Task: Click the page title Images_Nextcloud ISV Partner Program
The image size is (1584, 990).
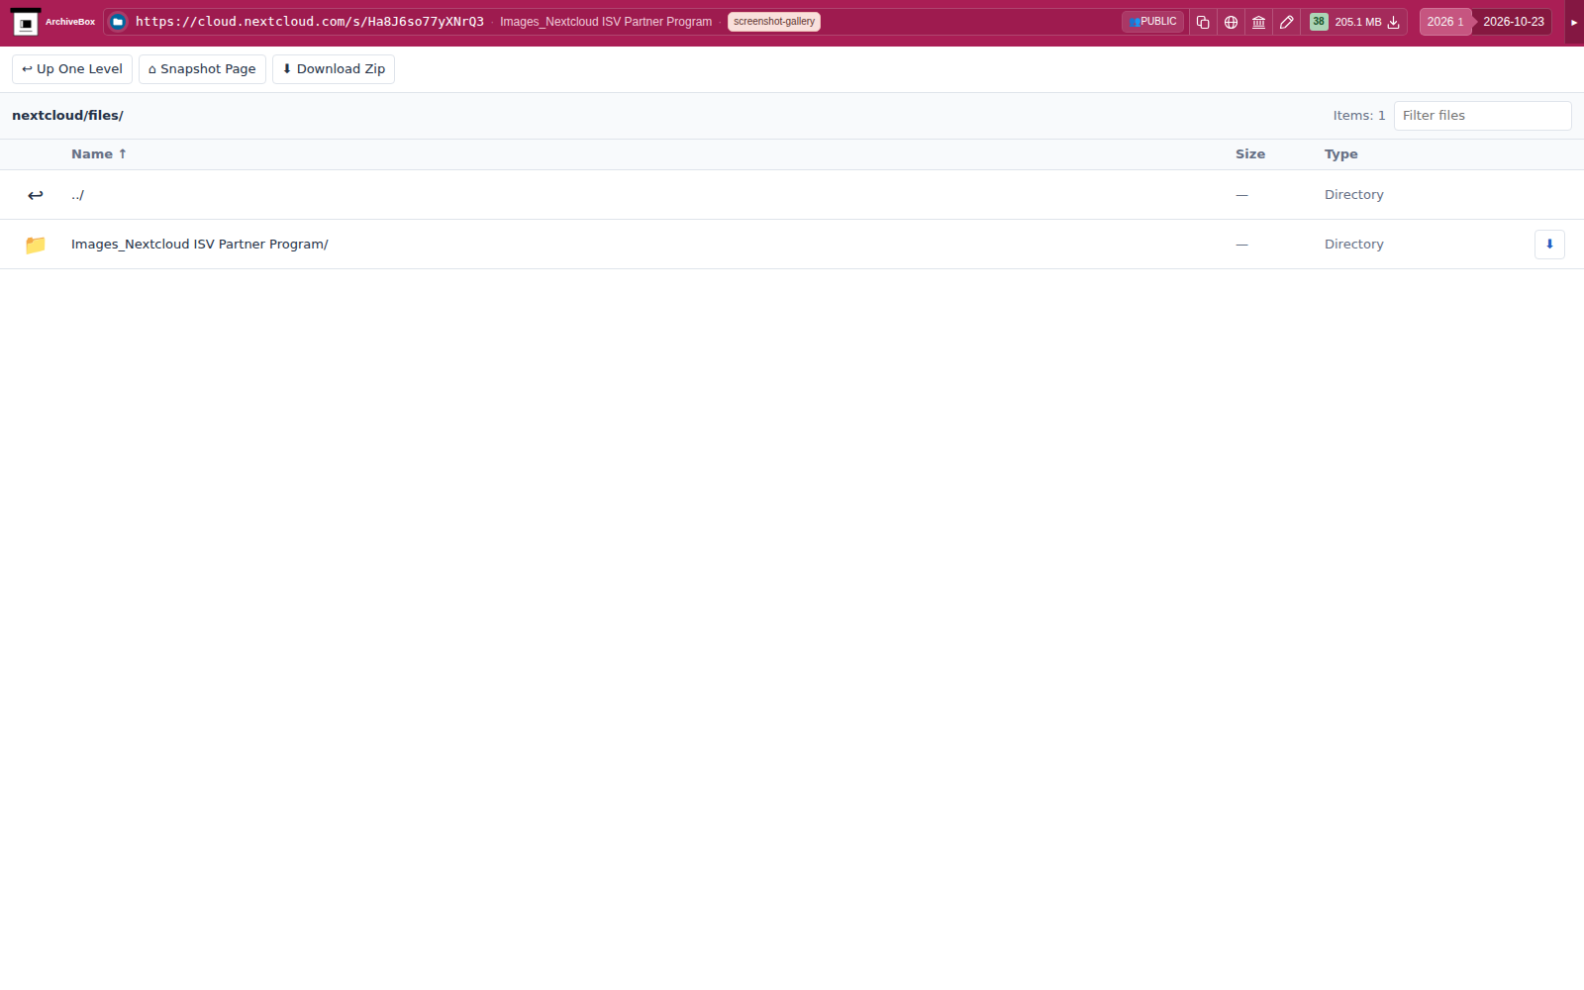Action: [606, 22]
